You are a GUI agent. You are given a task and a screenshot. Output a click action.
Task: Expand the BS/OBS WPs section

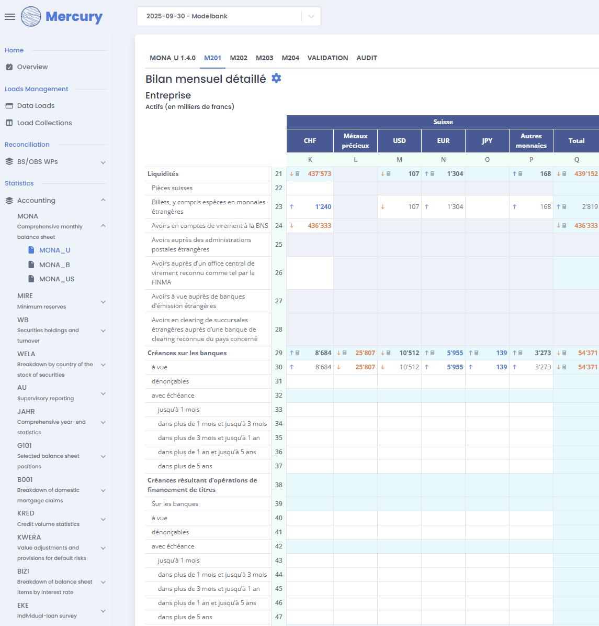coord(103,162)
